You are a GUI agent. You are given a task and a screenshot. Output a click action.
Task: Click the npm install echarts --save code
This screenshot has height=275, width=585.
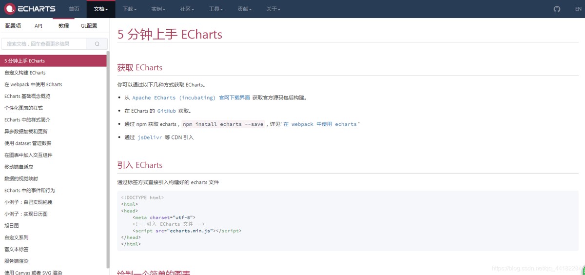223,124
